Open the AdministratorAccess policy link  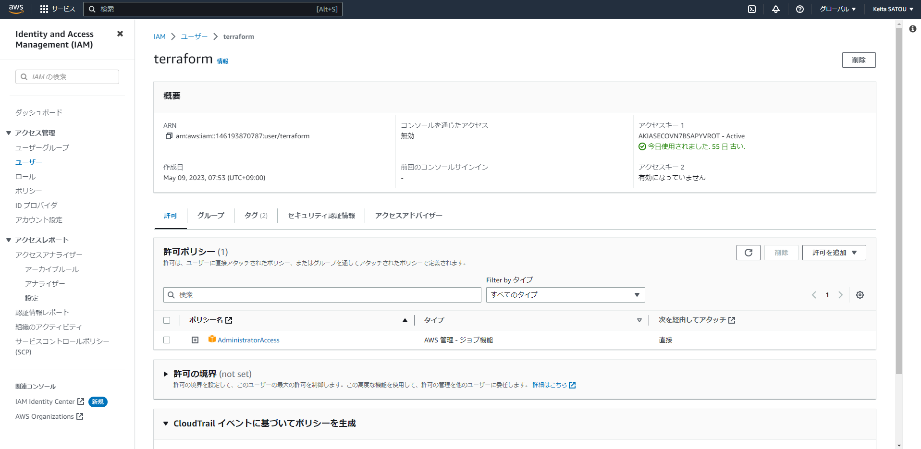248,340
